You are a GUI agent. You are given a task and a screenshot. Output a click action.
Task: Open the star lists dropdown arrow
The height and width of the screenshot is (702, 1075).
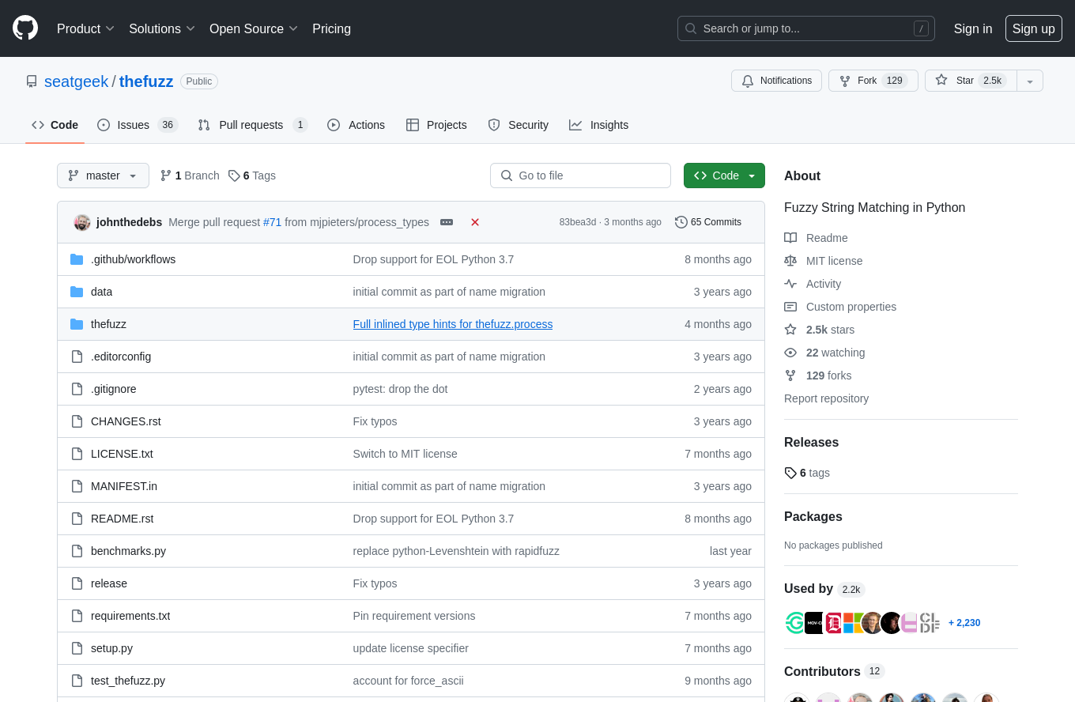pos(1030,81)
